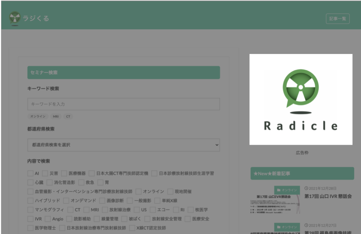Check the 日本放射線治療専門放射線技師 checkbox
The height and width of the screenshot is (234, 361).
tap(62, 228)
